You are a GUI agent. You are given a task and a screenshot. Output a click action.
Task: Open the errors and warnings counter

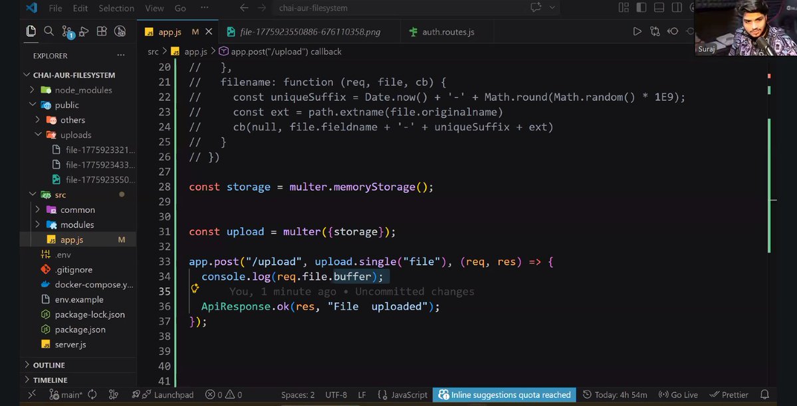click(x=222, y=394)
